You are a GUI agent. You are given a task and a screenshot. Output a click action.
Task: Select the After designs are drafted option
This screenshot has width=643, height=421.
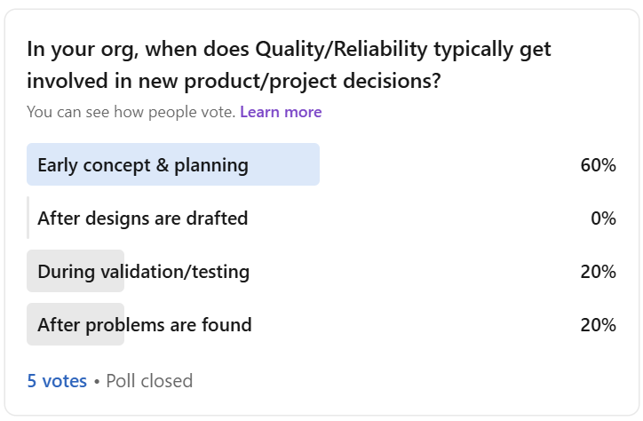tap(142, 218)
